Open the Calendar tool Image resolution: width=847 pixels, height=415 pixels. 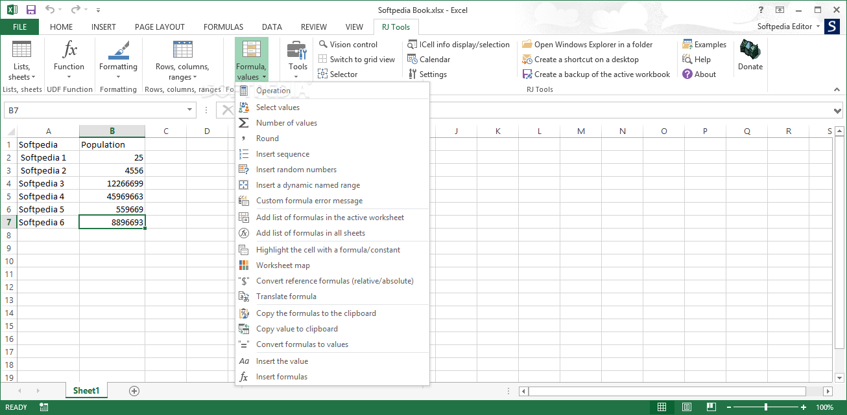[x=431, y=59]
